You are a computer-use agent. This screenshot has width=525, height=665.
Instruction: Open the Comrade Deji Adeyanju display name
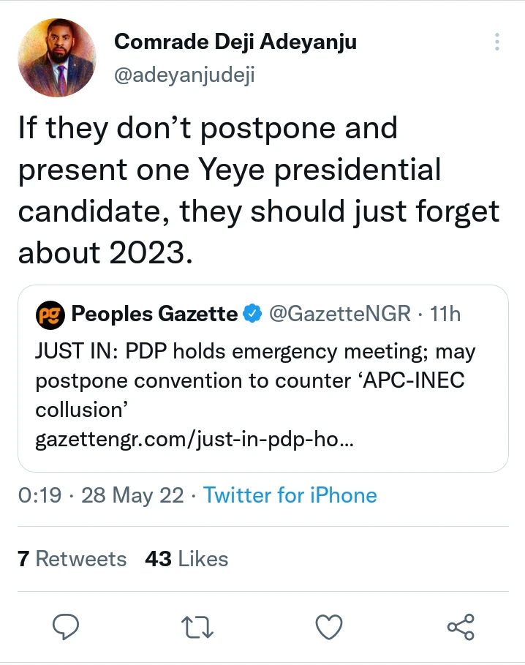coord(235,42)
